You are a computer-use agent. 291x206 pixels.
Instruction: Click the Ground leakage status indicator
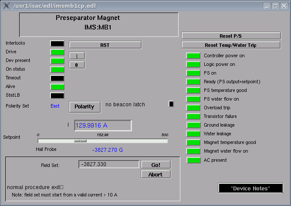pyautogui.click(x=193, y=125)
